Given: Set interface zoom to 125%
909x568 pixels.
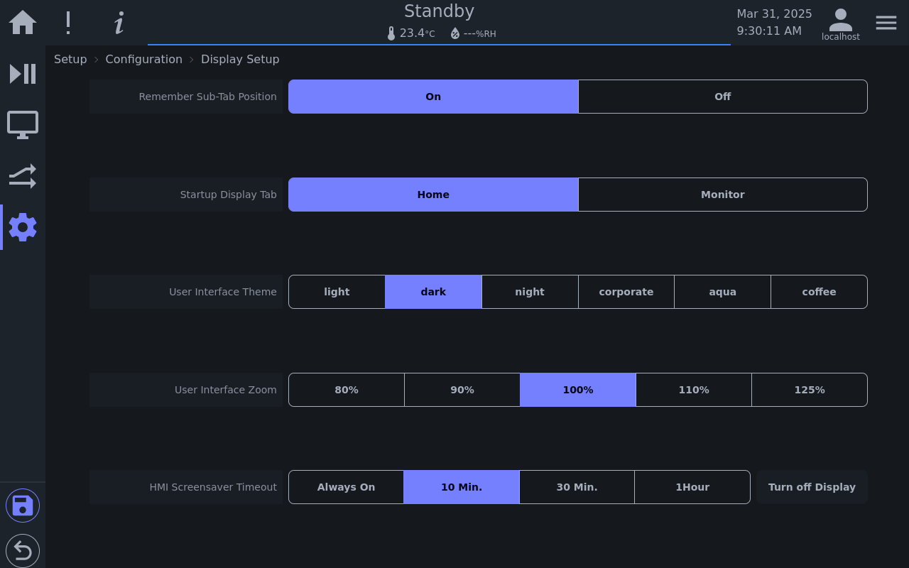Looking at the screenshot, I should pyautogui.click(x=810, y=390).
